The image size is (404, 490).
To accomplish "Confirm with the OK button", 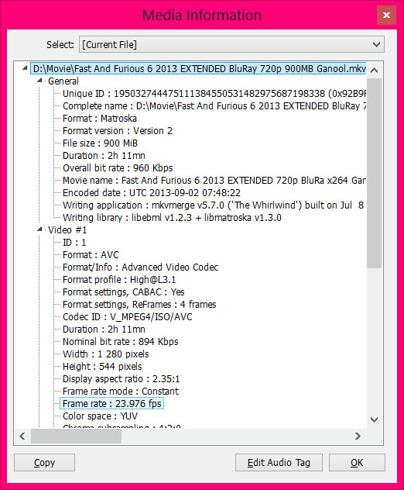I will pos(357,463).
